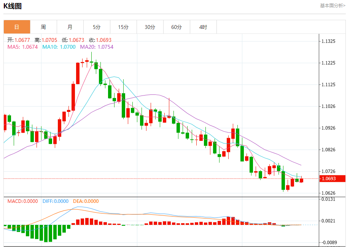350x247 pixels.
Task: Click the 0.0021 MACD axis label
Action: click(x=328, y=221)
